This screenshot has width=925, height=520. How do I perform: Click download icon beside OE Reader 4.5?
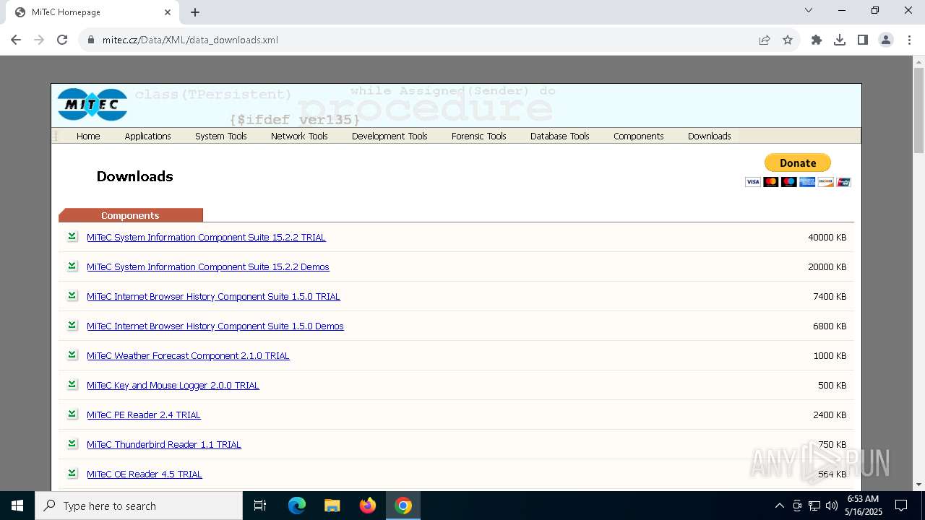[x=72, y=473]
